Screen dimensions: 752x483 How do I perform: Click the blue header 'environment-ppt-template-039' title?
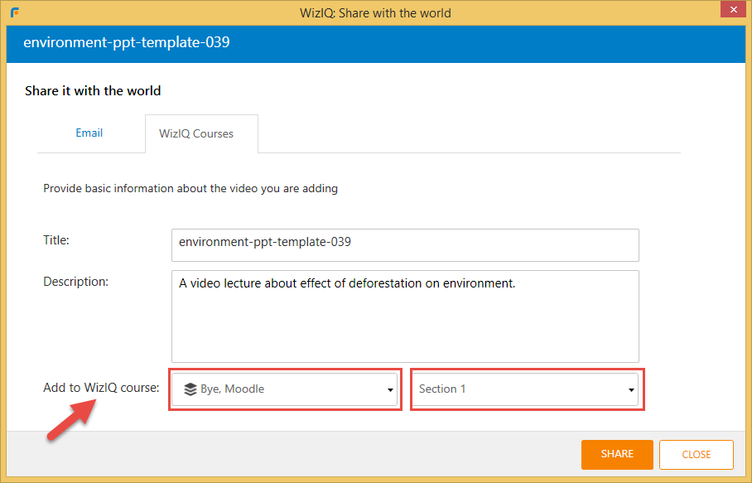point(127,42)
